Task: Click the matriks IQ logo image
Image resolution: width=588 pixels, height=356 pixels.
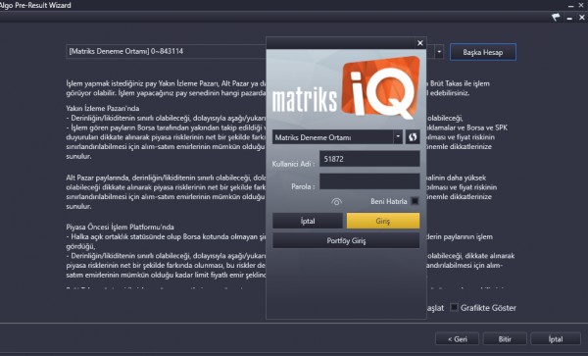Action: coord(346,89)
